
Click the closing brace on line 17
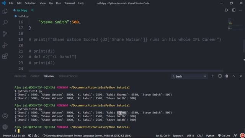pos(30,28)
